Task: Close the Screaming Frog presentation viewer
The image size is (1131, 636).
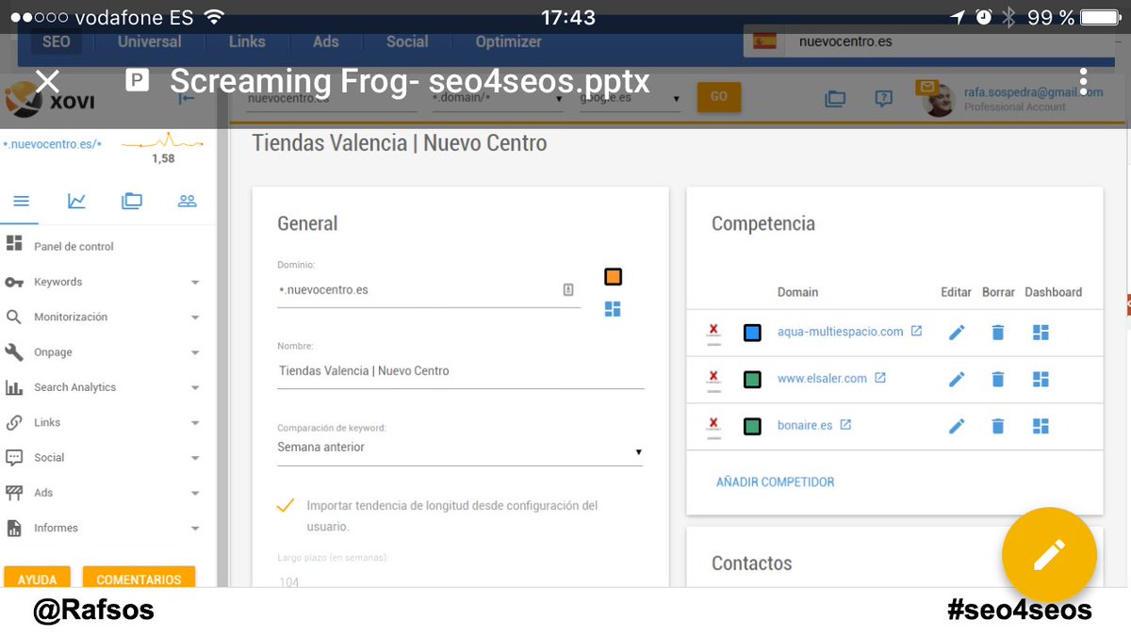Action: click(47, 81)
